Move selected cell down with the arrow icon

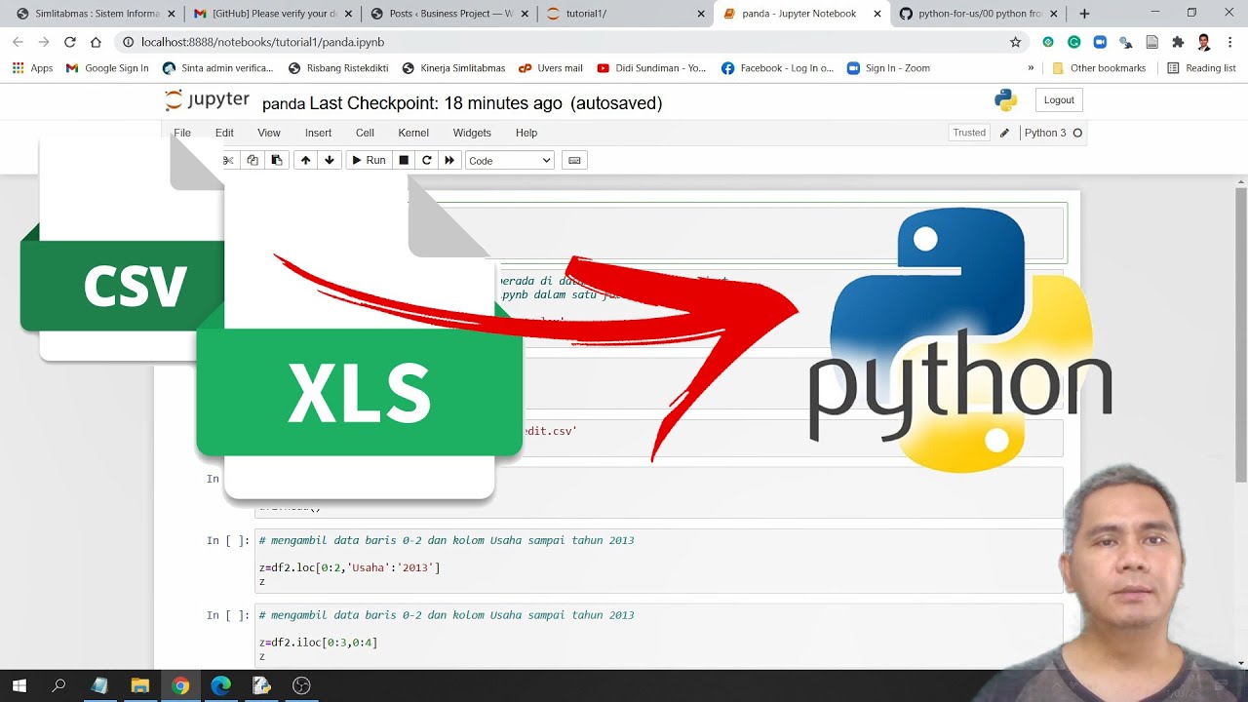pyautogui.click(x=330, y=160)
